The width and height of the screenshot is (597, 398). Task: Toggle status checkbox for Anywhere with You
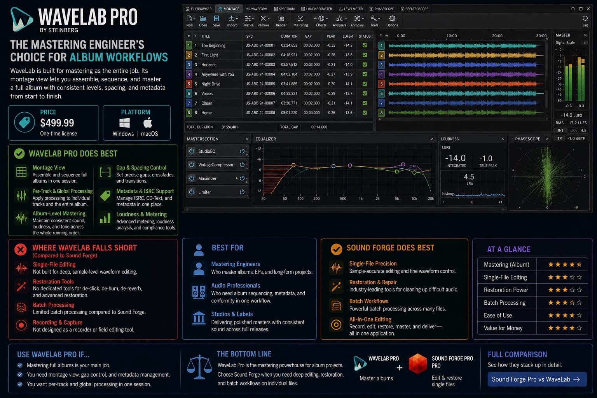click(365, 74)
